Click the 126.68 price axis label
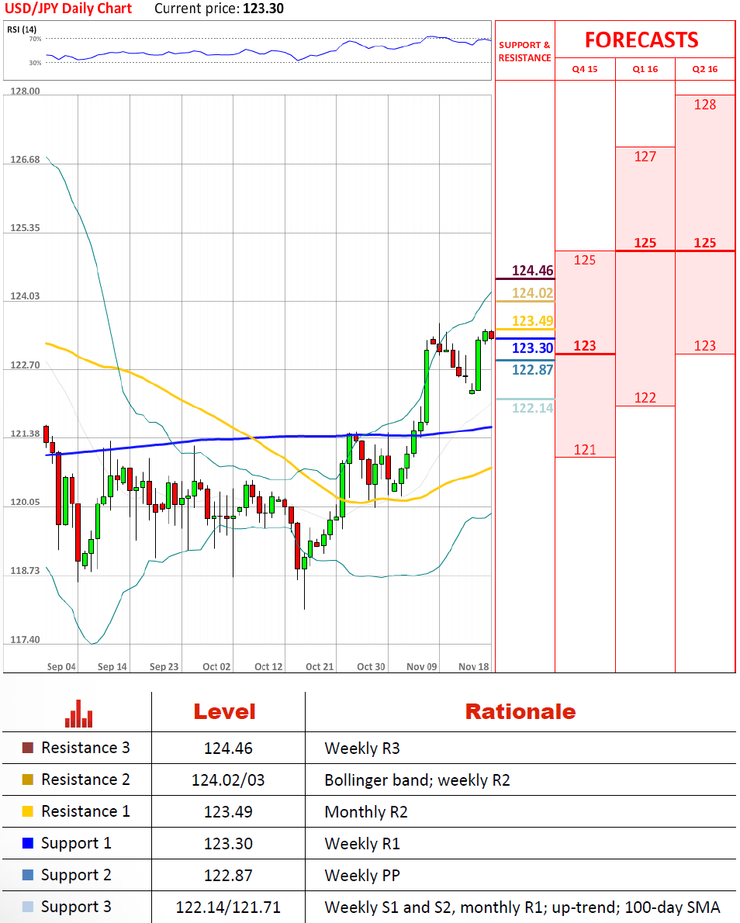 coord(25,160)
